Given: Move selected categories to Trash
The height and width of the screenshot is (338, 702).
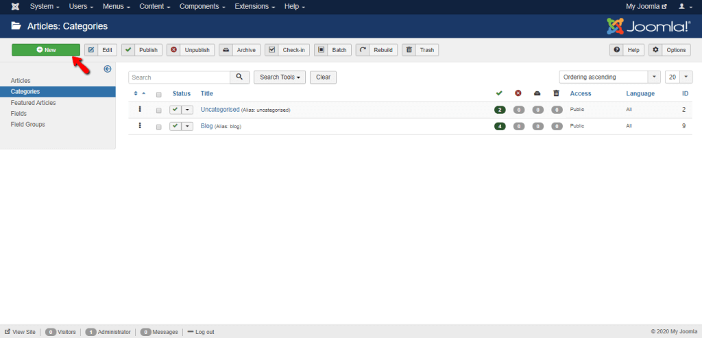Looking at the screenshot, I should [420, 50].
